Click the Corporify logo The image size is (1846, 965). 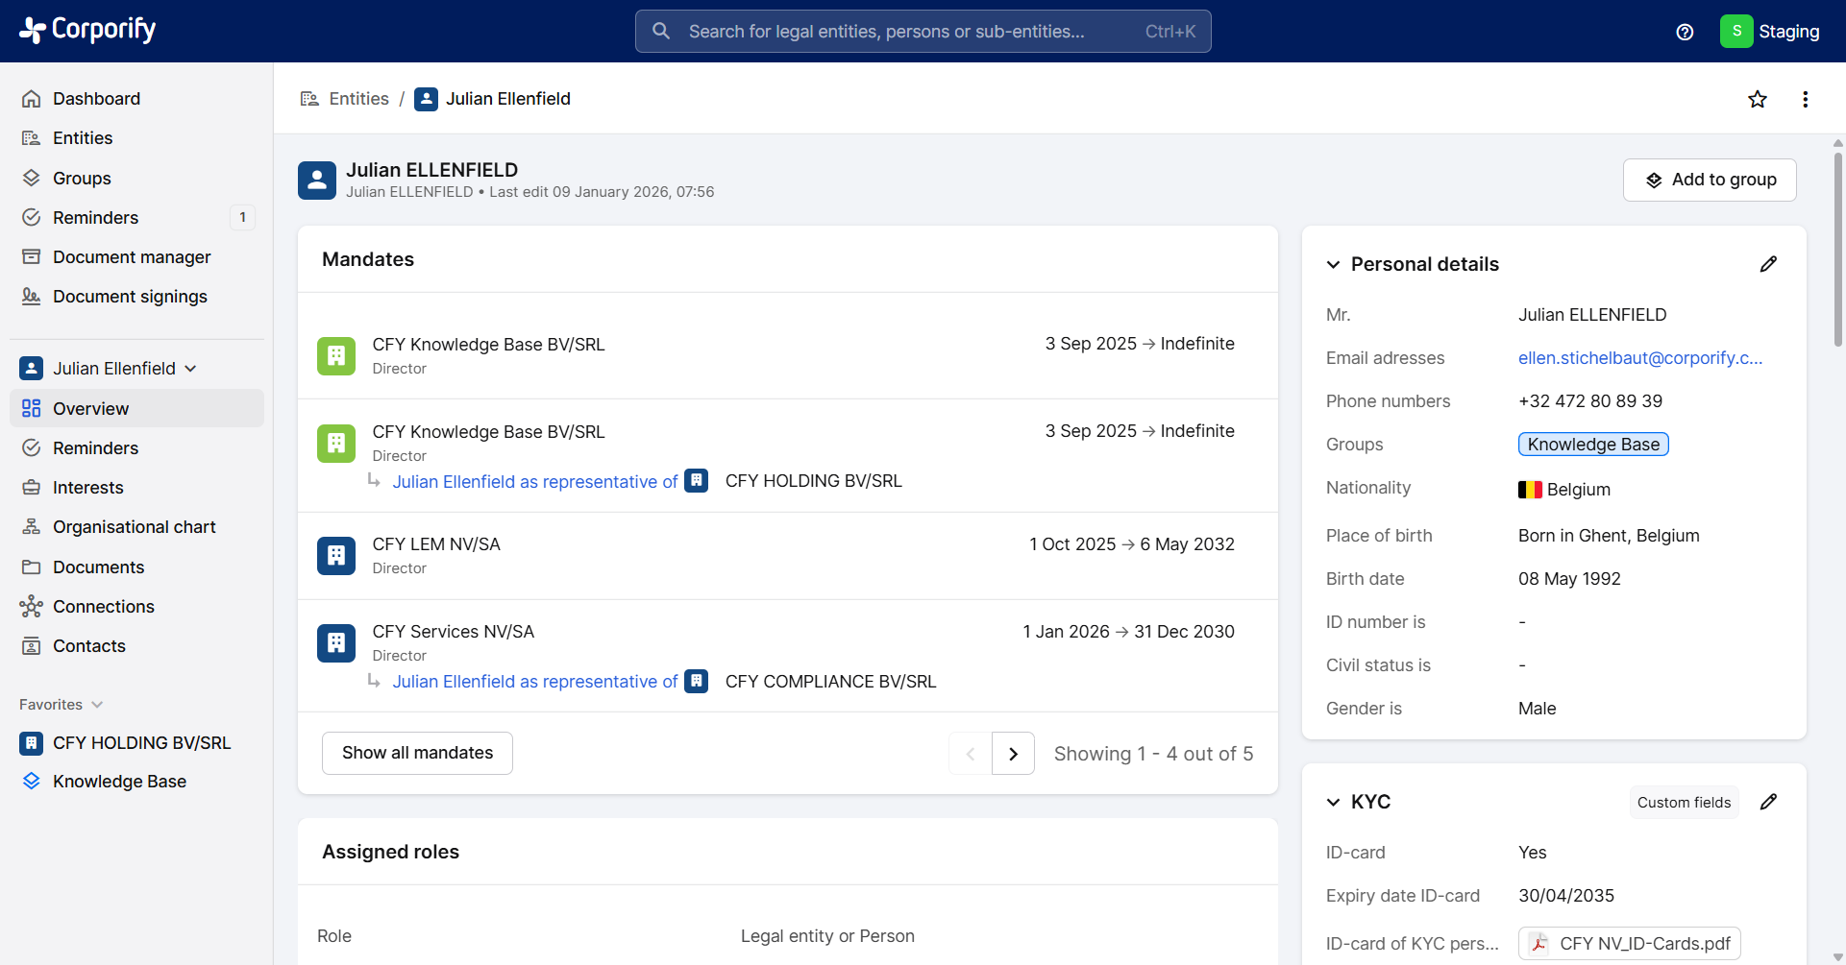pyautogui.click(x=87, y=31)
